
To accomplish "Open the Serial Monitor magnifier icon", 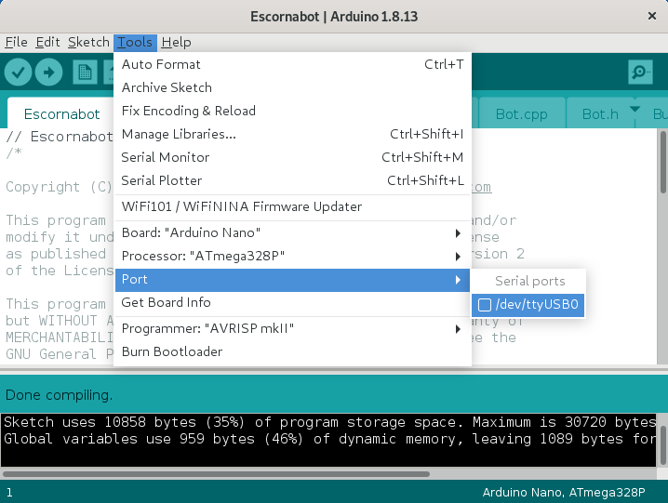I will point(639,72).
